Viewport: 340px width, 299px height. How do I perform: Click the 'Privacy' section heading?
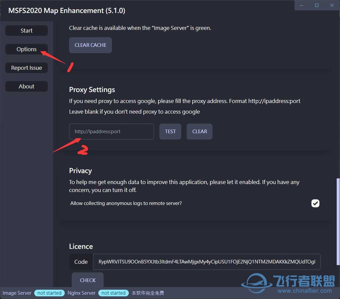[80, 171]
